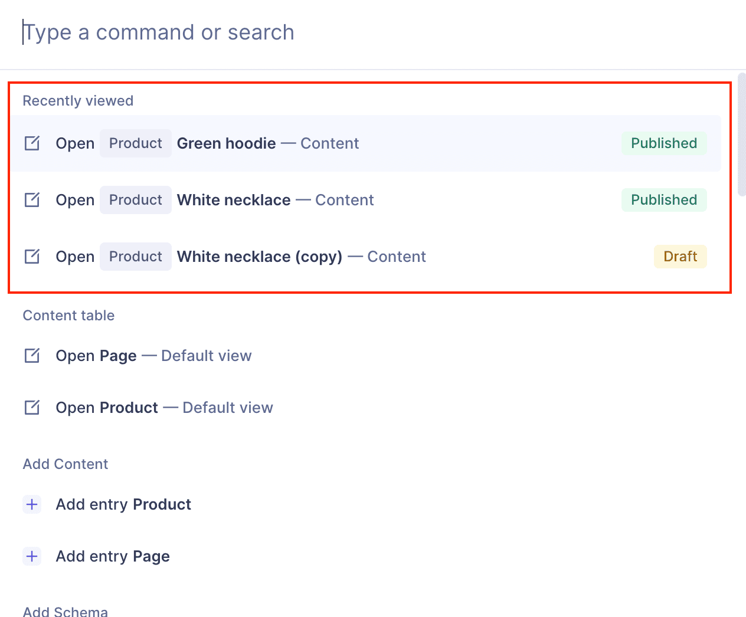This screenshot has height=617, width=746.
Task: Open the White necklace (copy) draft entry
Action: pyautogui.click(x=260, y=256)
